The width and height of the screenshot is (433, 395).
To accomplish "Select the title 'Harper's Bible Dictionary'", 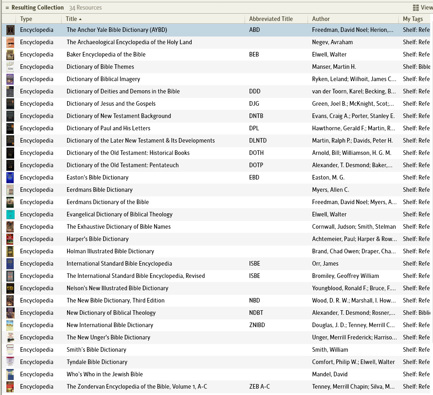I will pos(98,239).
